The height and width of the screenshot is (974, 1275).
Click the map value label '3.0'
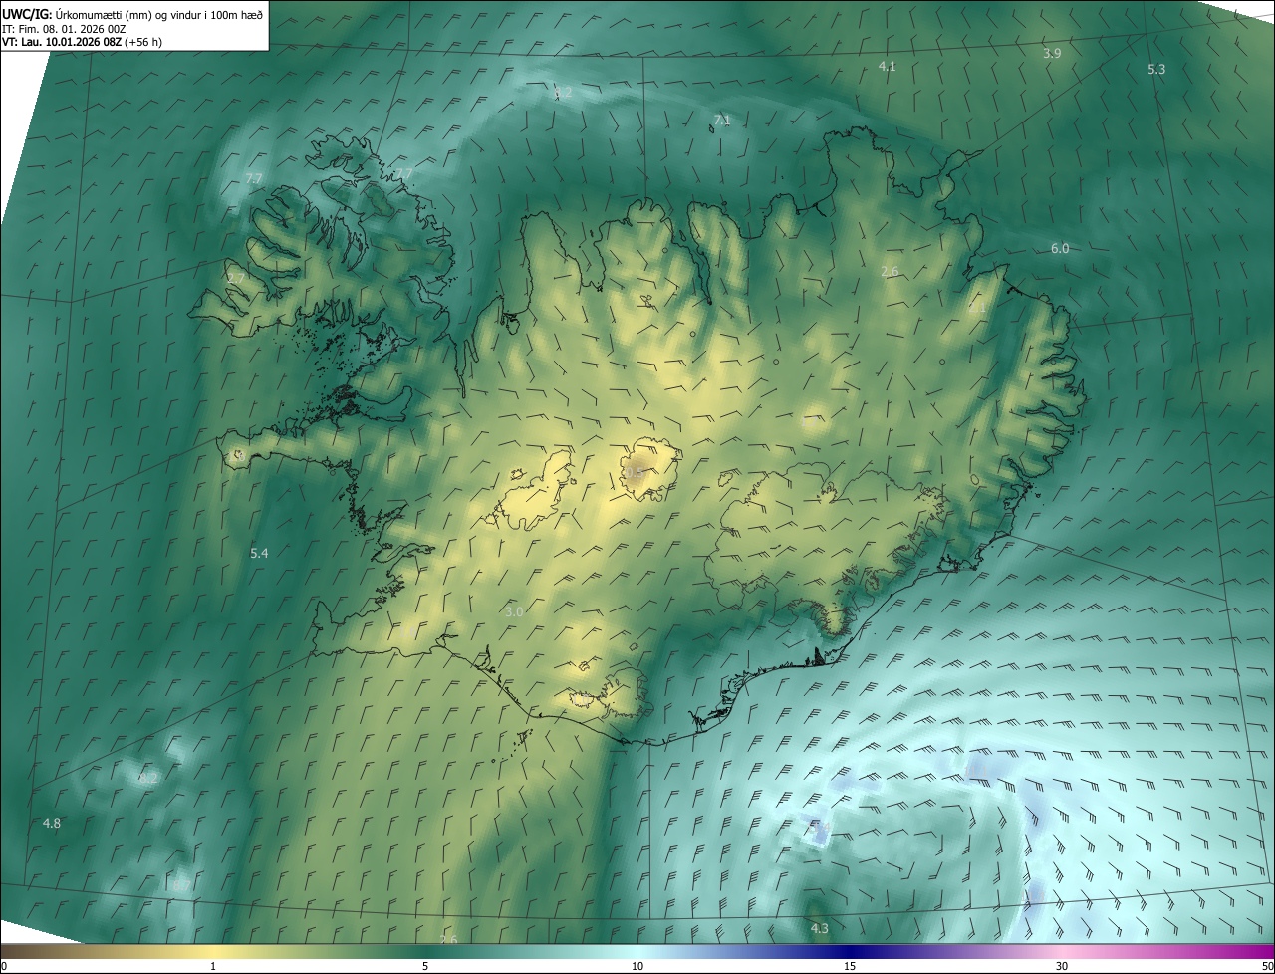coord(514,611)
